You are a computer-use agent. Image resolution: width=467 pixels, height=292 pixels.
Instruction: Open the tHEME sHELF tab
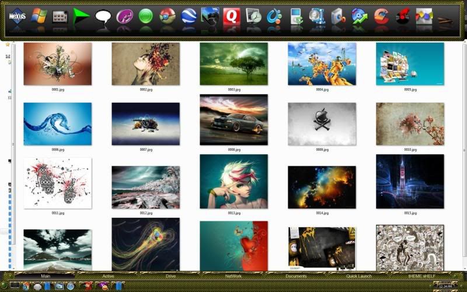421,276
